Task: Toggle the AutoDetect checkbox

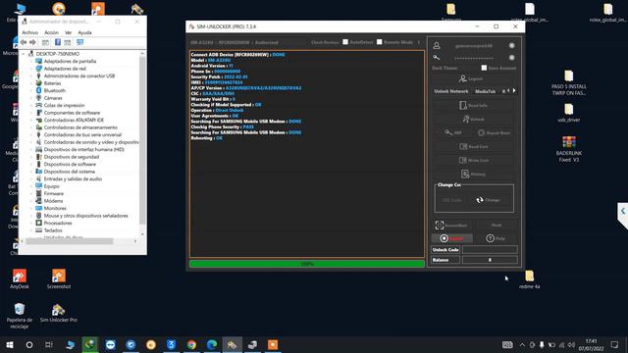Action: pyautogui.click(x=345, y=42)
